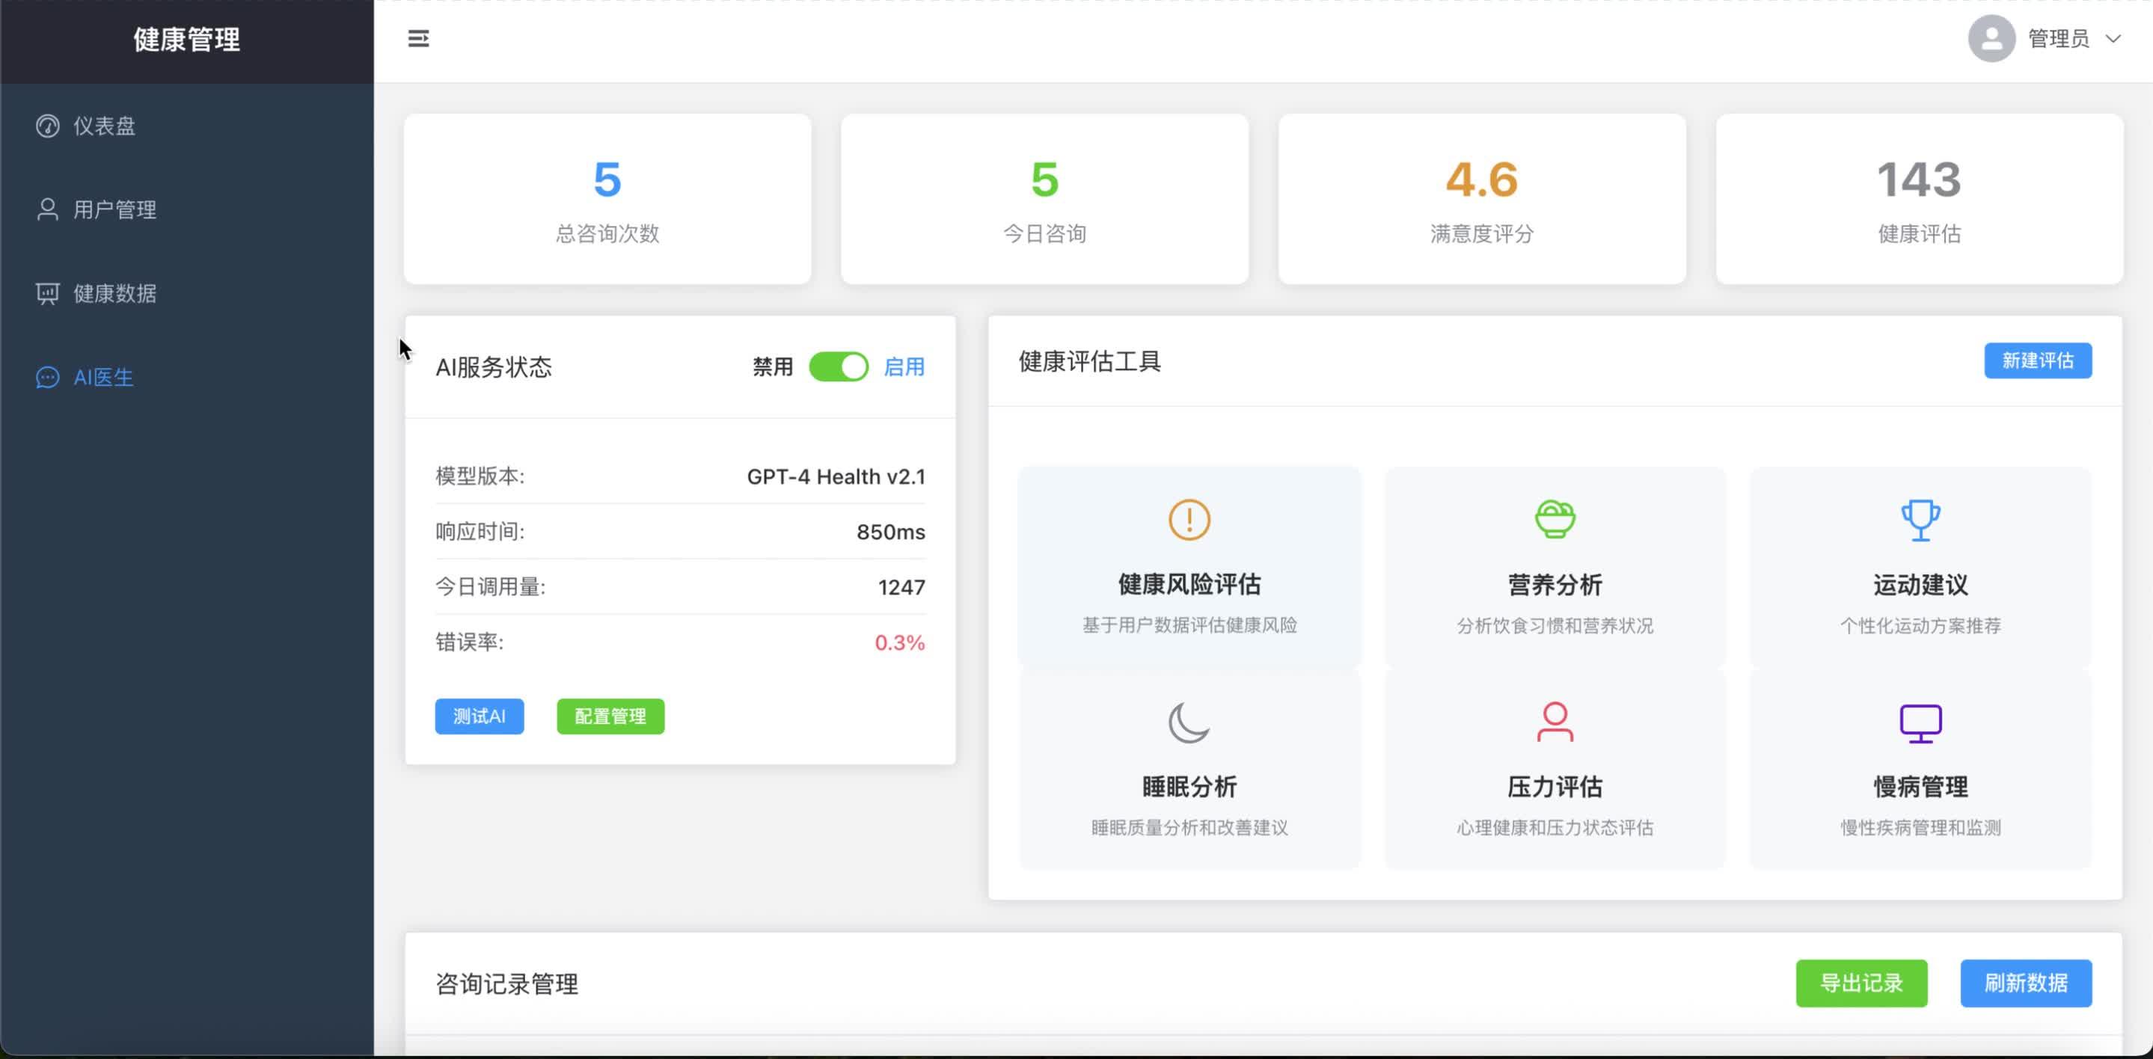This screenshot has width=2153, height=1059.
Task: Click the 用户管理 user icon in sidebar
Action: 47,209
